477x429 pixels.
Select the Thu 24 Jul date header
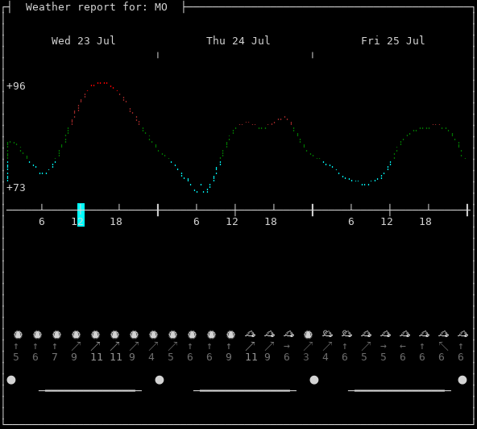coord(238,40)
